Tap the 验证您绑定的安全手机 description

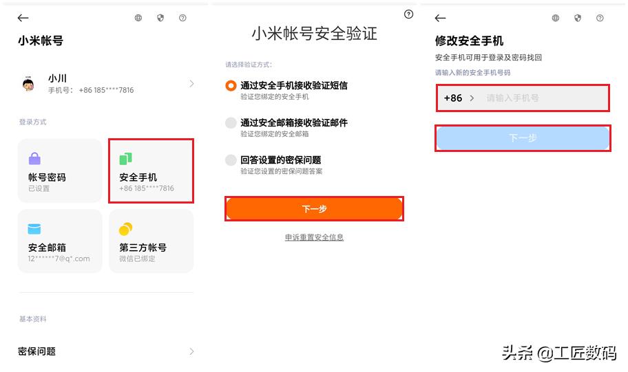pos(275,97)
